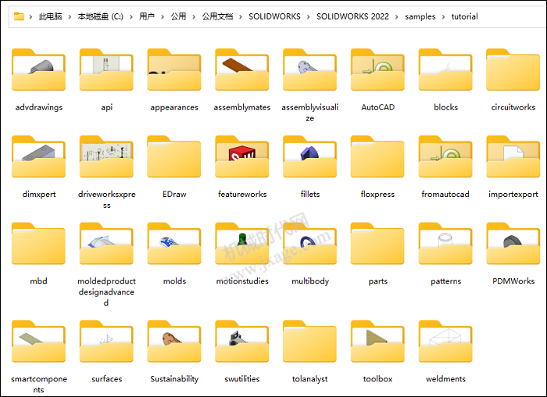Select the smartcomponents folder
This screenshot has height=397, width=547.
point(39,342)
